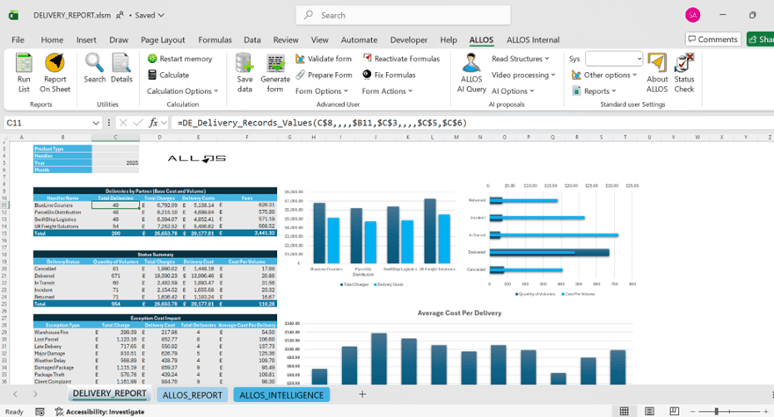This screenshot has width=774, height=417.
Task: Expand Calculation Options dropdown
Action: pos(182,91)
